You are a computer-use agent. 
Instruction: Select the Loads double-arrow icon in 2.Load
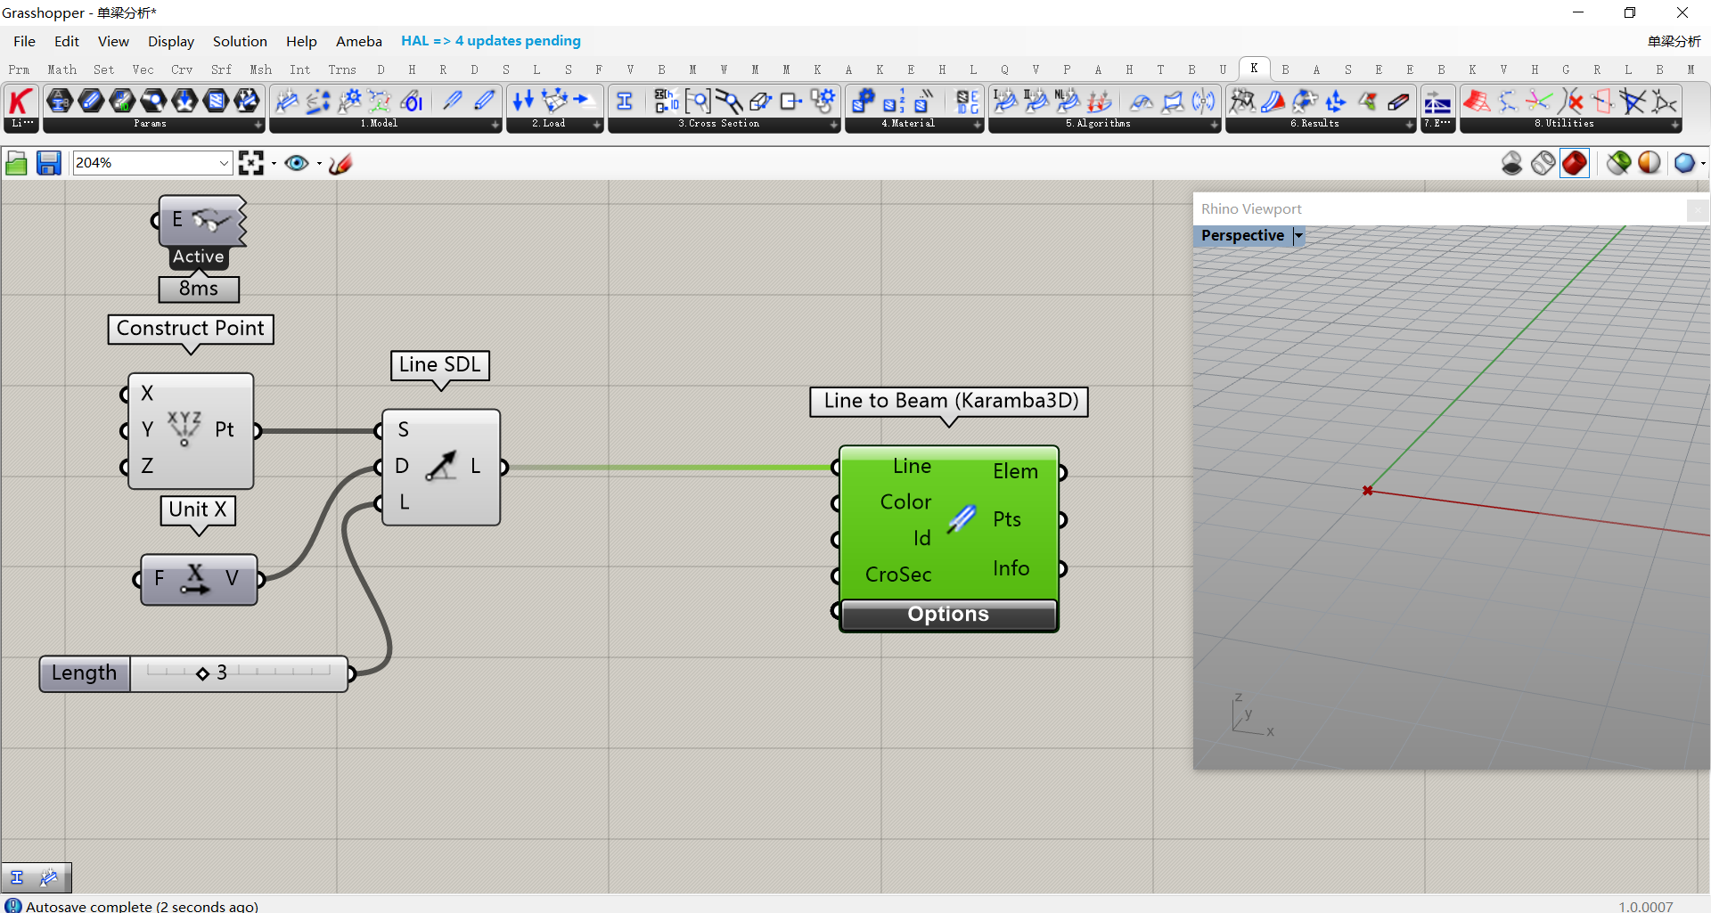point(523,101)
